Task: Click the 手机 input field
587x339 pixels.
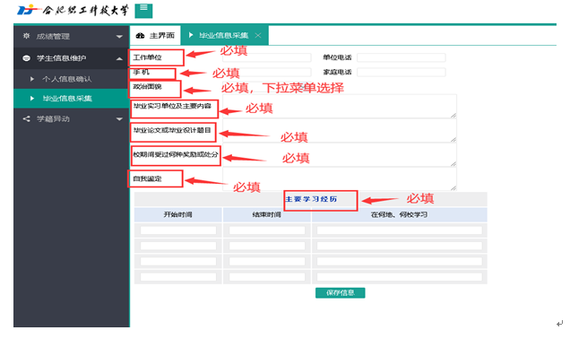Action: pos(266,72)
